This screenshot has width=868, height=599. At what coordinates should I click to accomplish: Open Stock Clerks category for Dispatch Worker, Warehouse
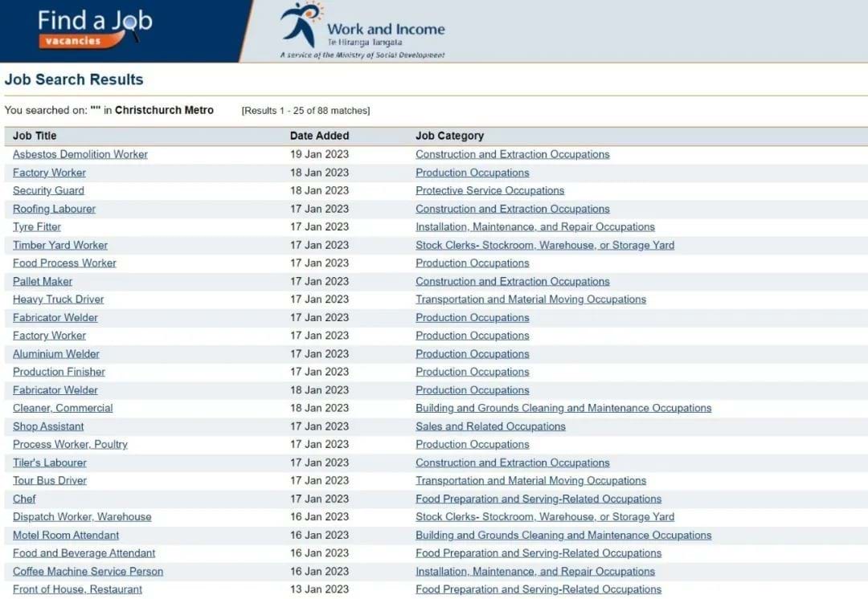[x=545, y=516]
